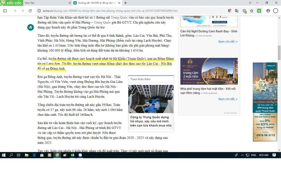The width and height of the screenshot is (281, 185).
Task: Click Xem chi tiết under Cam Ranh Bay ad
Action: point(228,42)
